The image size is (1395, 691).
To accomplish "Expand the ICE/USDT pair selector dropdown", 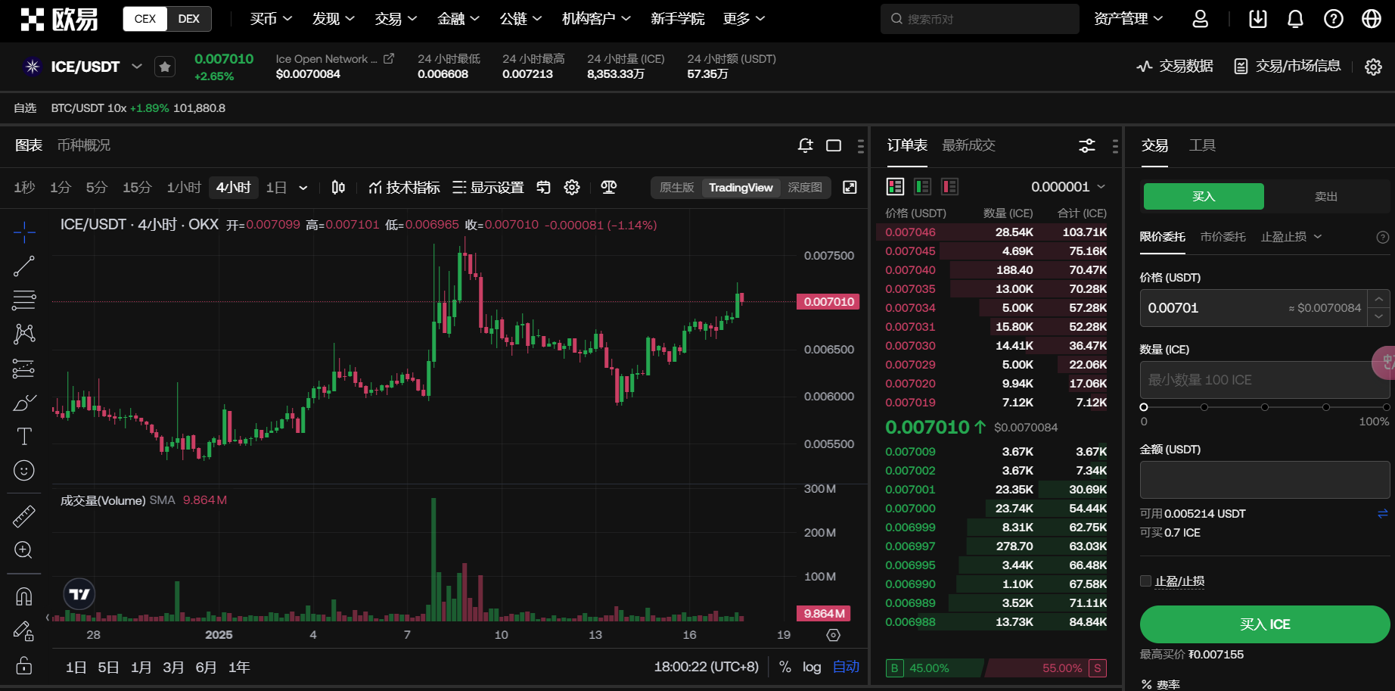I will (x=137, y=67).
